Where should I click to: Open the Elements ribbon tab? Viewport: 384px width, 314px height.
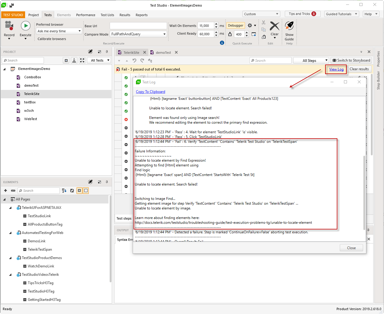point(64,15)
